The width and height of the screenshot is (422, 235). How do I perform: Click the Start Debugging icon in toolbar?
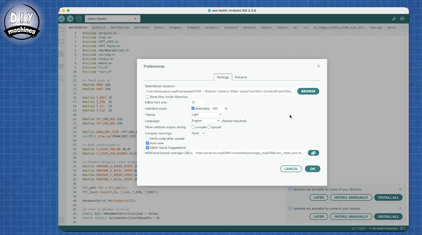[79, 18]
